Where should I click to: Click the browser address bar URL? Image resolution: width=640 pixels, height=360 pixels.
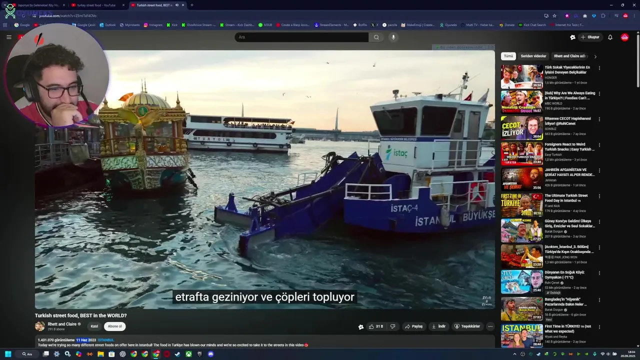pyautogui.click(x=68, y=15)
